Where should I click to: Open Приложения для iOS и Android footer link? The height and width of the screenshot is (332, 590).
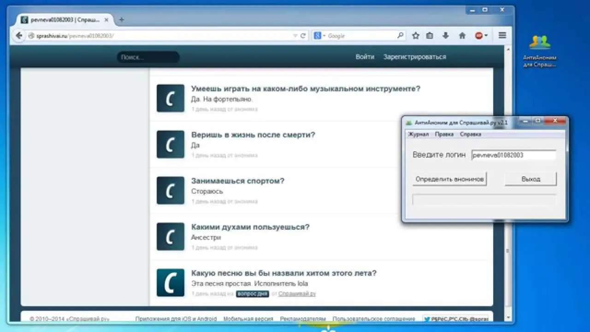pos(176,319)
